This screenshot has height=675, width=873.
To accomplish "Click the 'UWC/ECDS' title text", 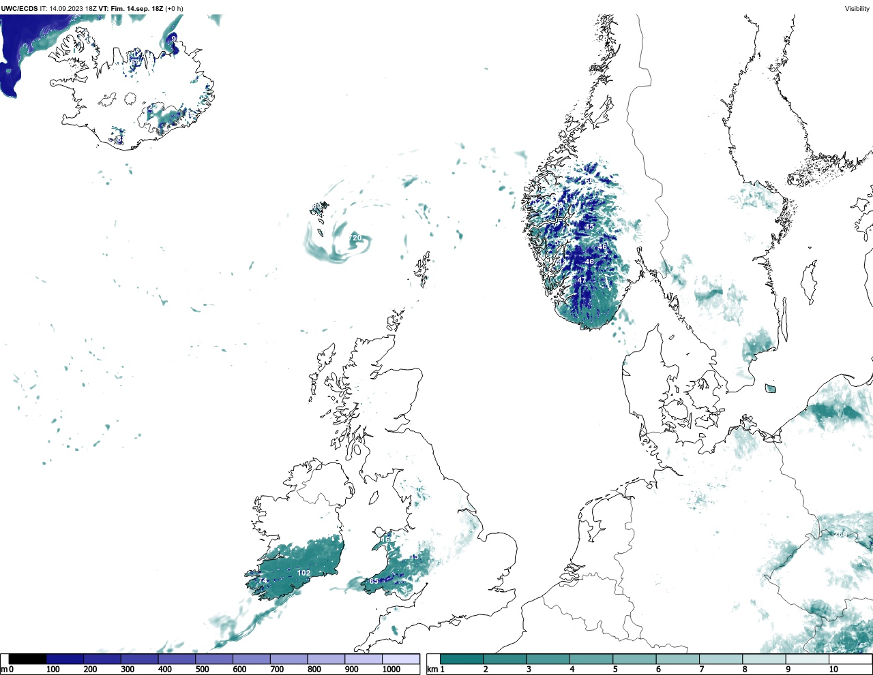I will 19,9.
